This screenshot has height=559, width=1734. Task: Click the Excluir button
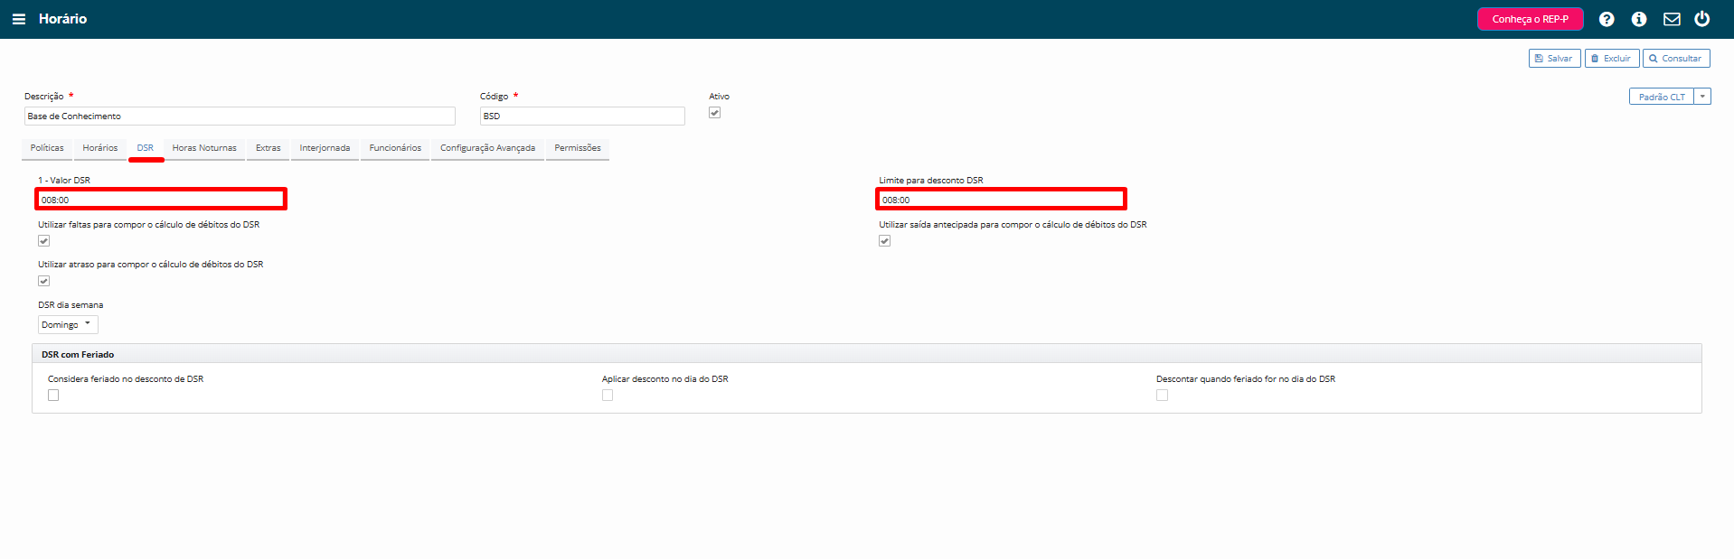(1611, 59)
